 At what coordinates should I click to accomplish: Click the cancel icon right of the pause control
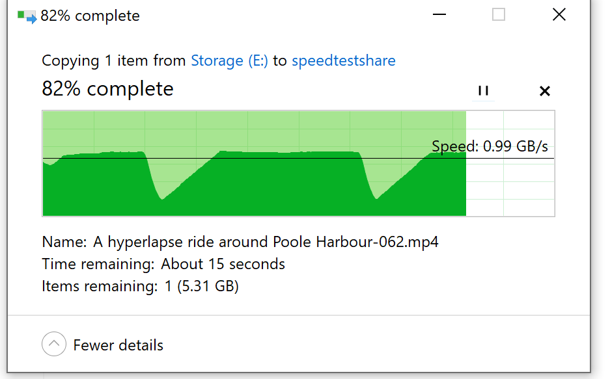(544, 91)
